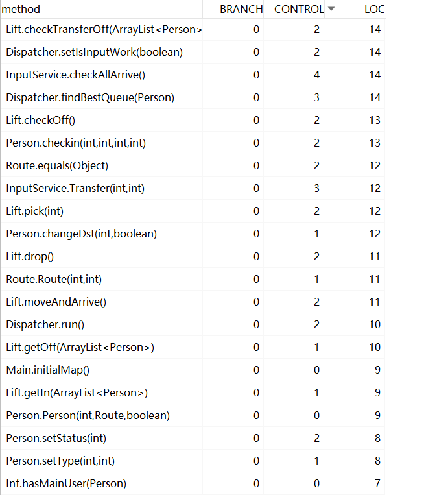The image size is (424, 495).
Task: Select Person.changeDst(int,boolean) row
Action: click(193, 234)
